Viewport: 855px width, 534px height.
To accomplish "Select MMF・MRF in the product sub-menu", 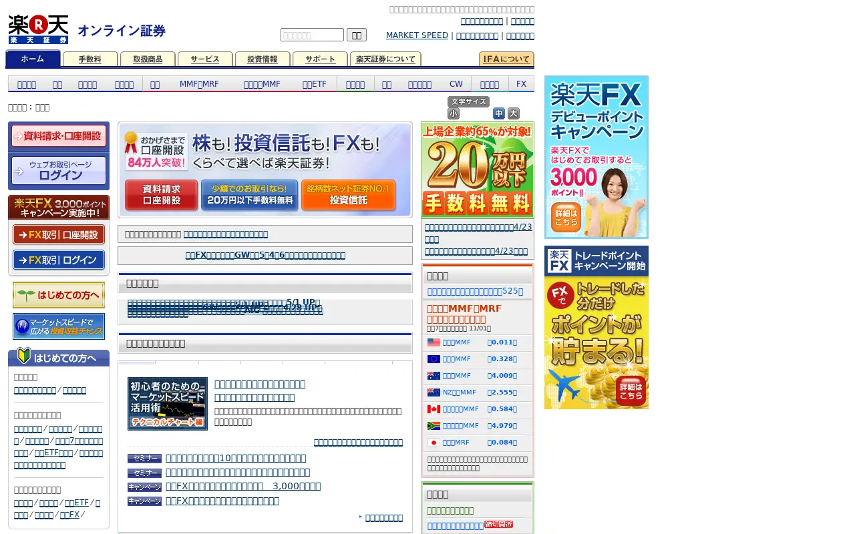I will coord(199,84).
